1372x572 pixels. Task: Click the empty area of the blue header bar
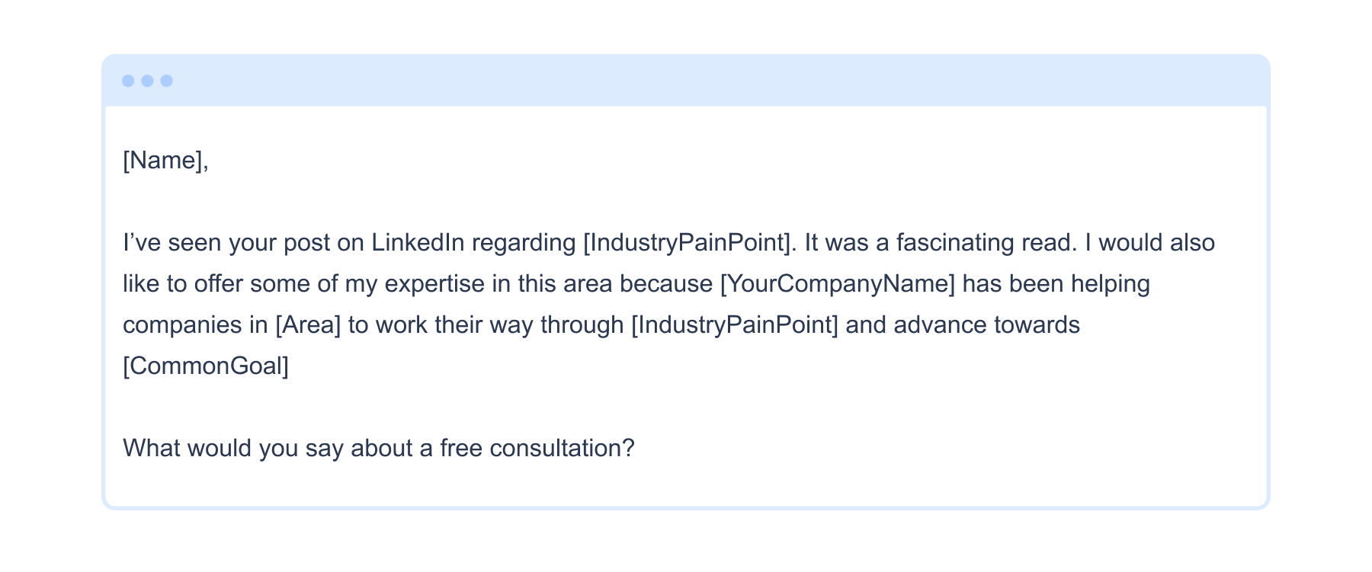click(x=686, y=81)
